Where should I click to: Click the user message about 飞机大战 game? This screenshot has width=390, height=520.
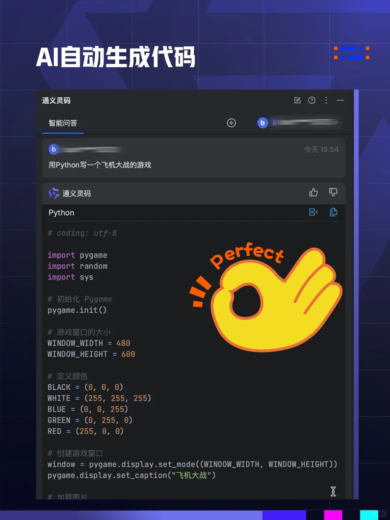pyautogui.click(x=100, y=165)
